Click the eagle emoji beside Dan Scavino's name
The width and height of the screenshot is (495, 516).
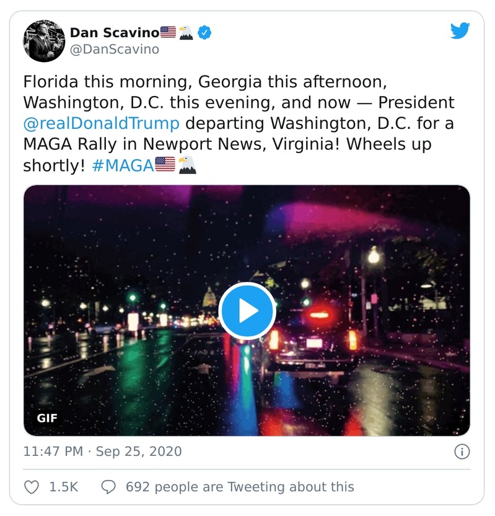click(186, 32)
